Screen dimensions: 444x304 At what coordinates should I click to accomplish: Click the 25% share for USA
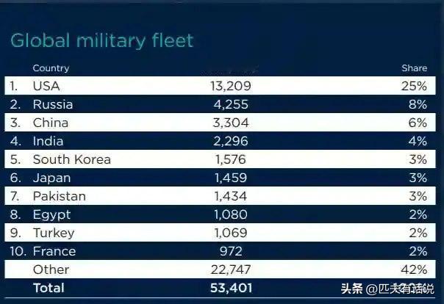click(414, 86)
